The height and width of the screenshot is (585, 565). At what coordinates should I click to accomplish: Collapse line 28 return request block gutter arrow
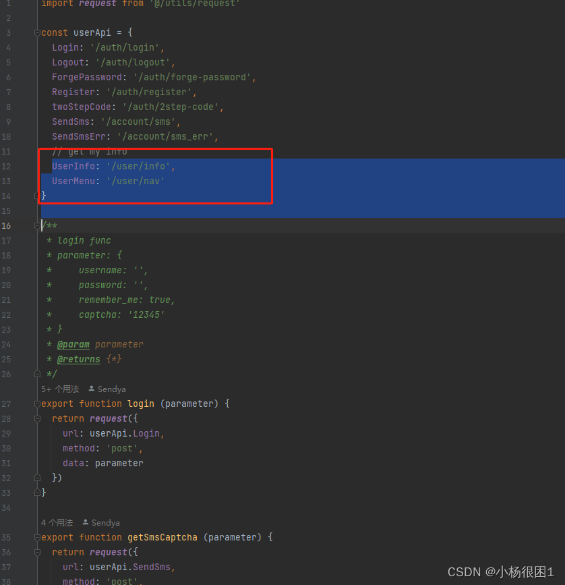coord(38,418)
